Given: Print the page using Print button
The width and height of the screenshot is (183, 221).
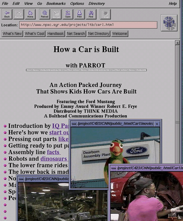Looking at the screenshot, I should point(80,14).
